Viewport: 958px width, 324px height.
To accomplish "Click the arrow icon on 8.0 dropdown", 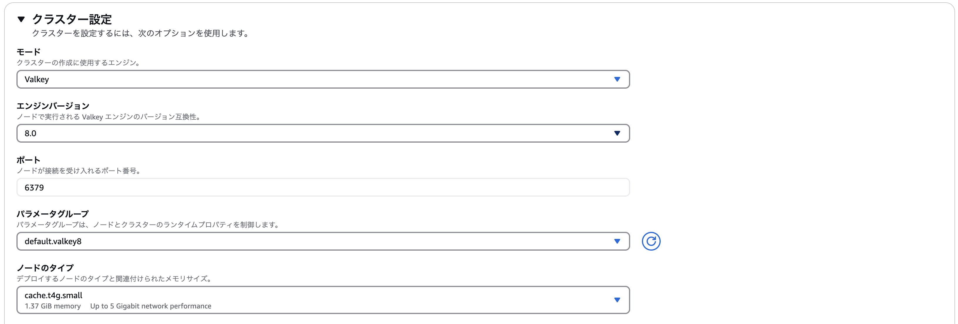I will 617,133.
